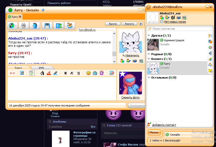216x147 pixels.
Task: Click the clear message icon
Action: pyautogui.click(x=112, y=73)
